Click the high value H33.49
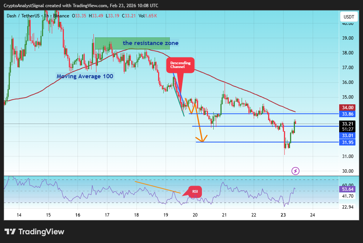The height and width of the screenshot is (243, 363). 96,16
